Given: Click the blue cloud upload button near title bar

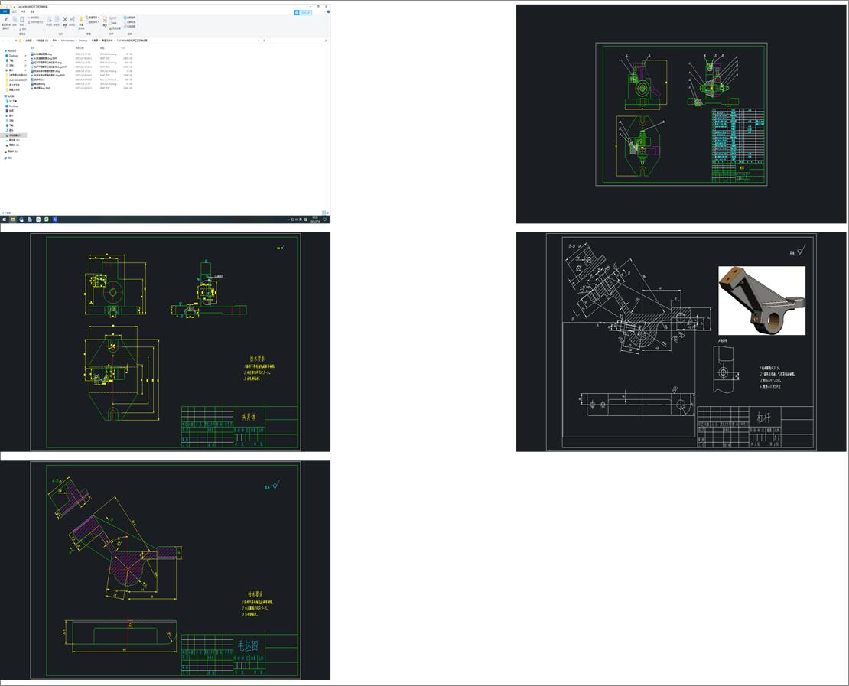Looking at the screenshot, I should coord(303,12).
